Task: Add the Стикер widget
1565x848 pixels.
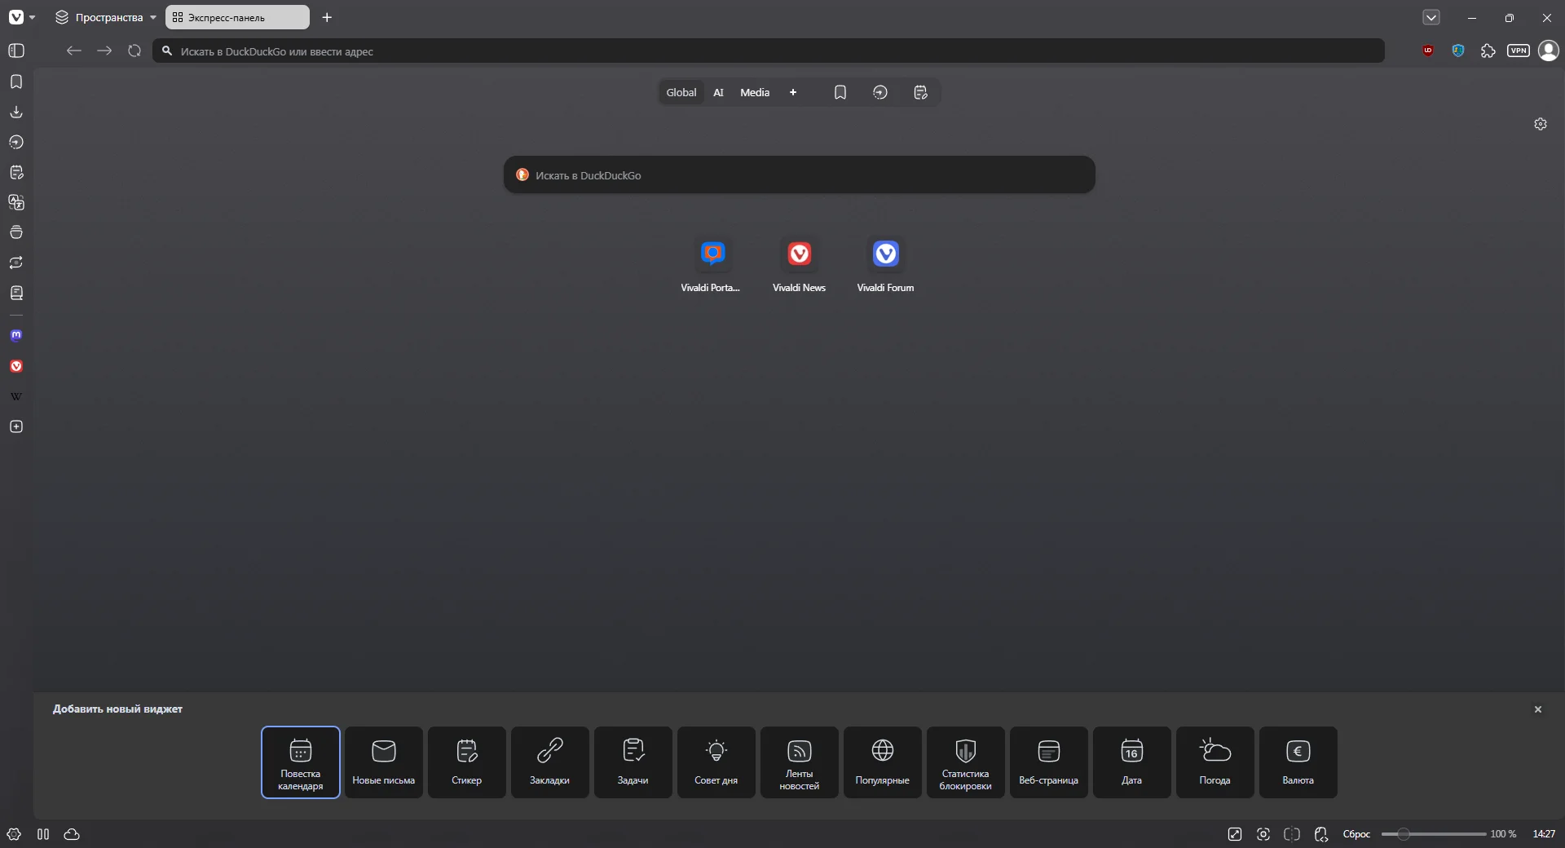Action: tap(467, 762)
